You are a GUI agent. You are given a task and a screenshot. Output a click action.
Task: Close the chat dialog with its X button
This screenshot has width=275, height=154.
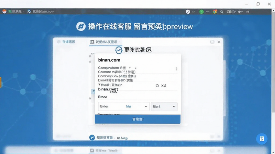click(219, 42)
